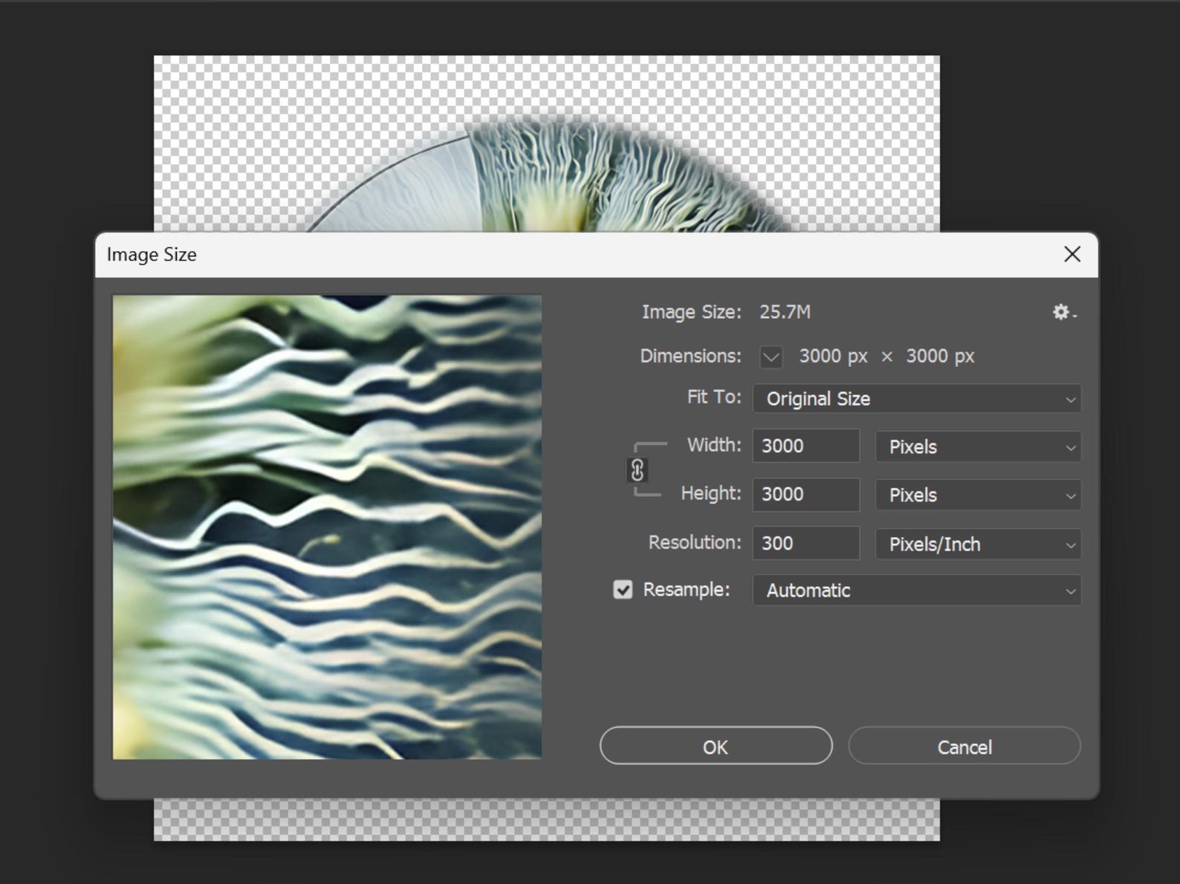Expand the Dimensions units dropdown arrow
The height and width of the screenshot is (884, 1180).
point(771,357)
